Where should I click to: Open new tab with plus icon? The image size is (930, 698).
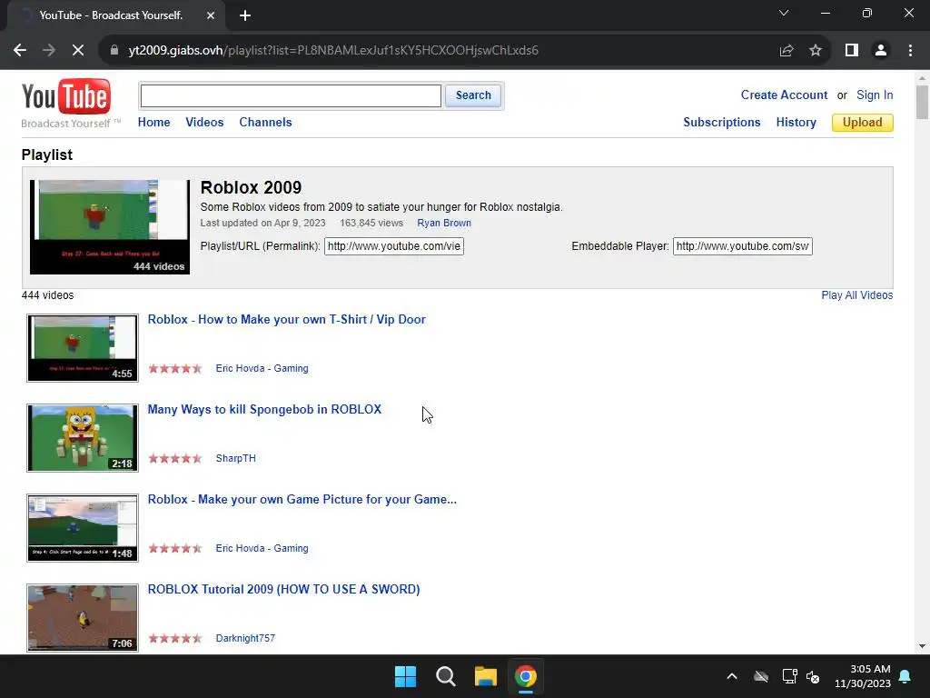coord(245,15)
